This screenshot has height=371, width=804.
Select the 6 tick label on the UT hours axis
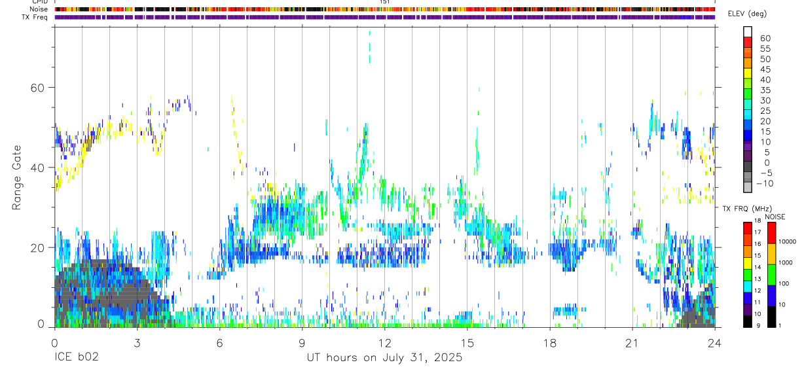pyautogui.click(x=219, y=343)
